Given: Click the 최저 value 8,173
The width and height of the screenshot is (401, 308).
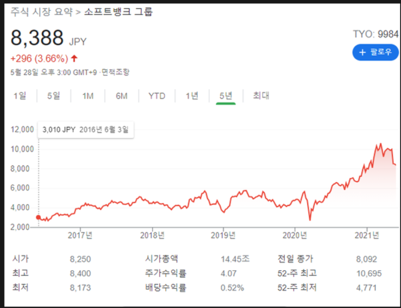Looking at the screenshot, I should (x=80, y=288).
